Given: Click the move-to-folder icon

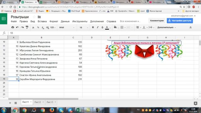Looking at the screenshot, I should click(x=39, y=17).
